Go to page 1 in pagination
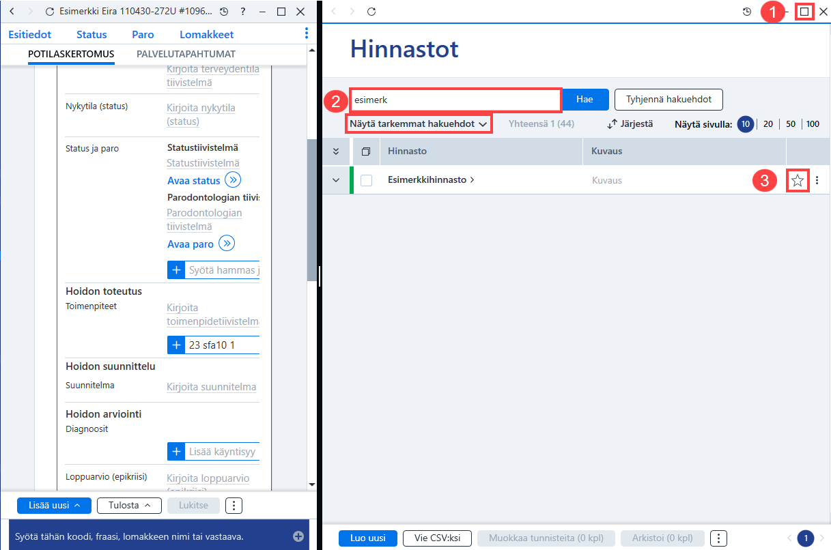The height and width of the screenshot is (550, 831). pos(806,538)
